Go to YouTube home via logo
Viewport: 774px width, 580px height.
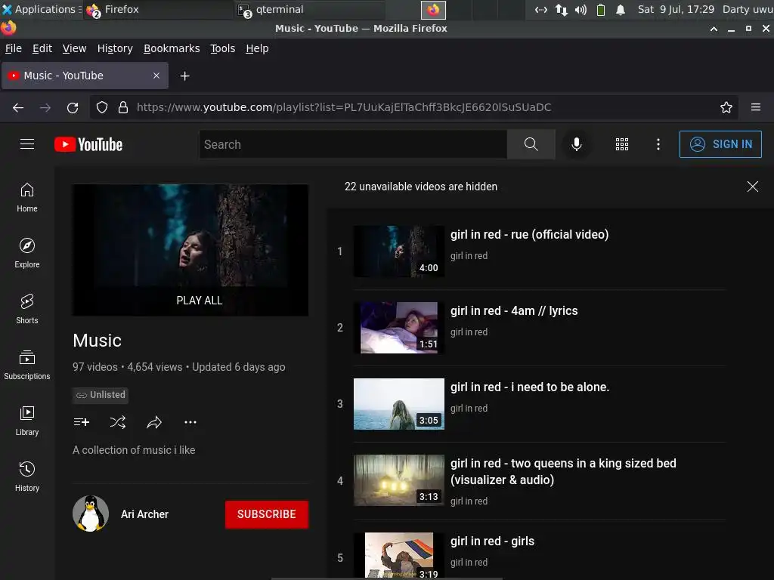[88, 144]
